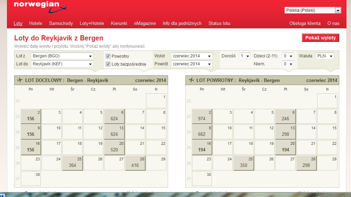This screenshot has height=197, width=351.
Task: Open the Kierunki menu item
Action: tap(119, 23)
